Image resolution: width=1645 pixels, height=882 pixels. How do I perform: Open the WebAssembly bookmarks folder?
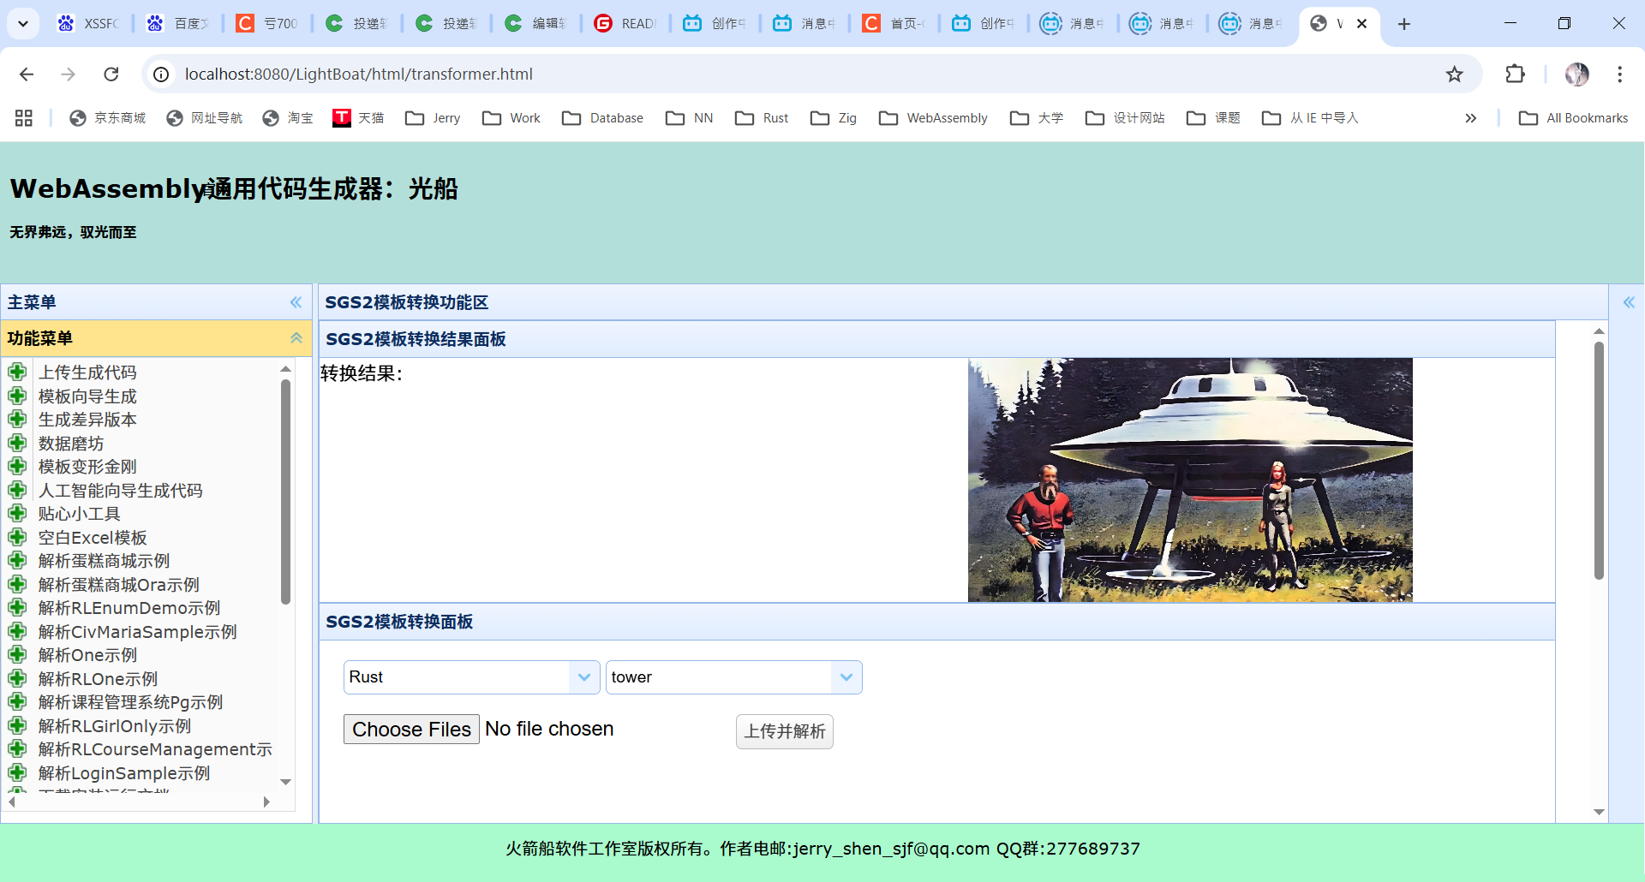point(932,117)
